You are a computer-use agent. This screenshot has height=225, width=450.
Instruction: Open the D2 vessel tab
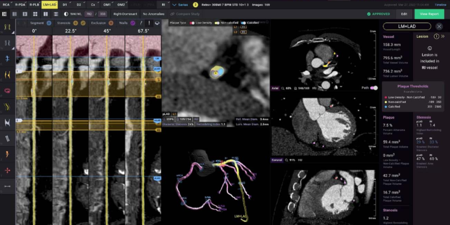coord(79,5)
